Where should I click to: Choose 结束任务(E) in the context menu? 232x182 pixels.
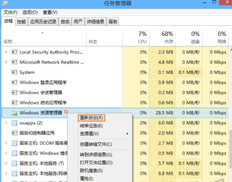pos(91,126)
